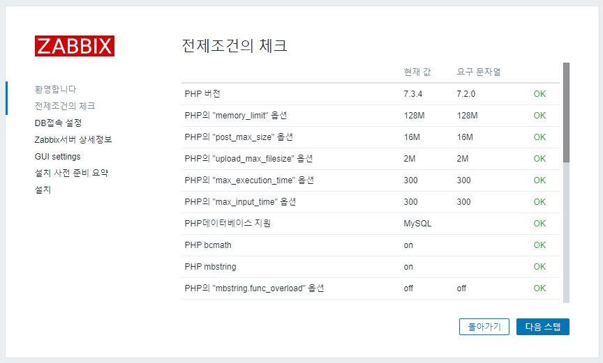Open the GUI settings step
Screen dimensions: 603x363
[x=58, y=157]
